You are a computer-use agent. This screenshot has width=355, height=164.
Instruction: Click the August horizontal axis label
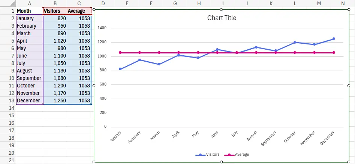click(252, 136)
